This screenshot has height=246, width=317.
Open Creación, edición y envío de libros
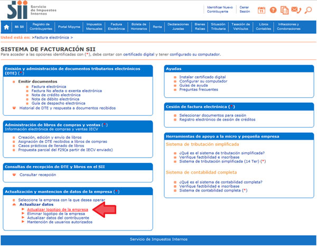50,137
